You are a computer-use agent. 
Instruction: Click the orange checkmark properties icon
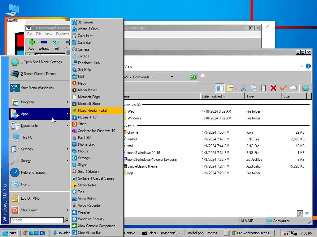click(283, 88)
